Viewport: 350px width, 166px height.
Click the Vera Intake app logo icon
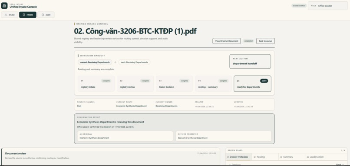pos(4,6)
